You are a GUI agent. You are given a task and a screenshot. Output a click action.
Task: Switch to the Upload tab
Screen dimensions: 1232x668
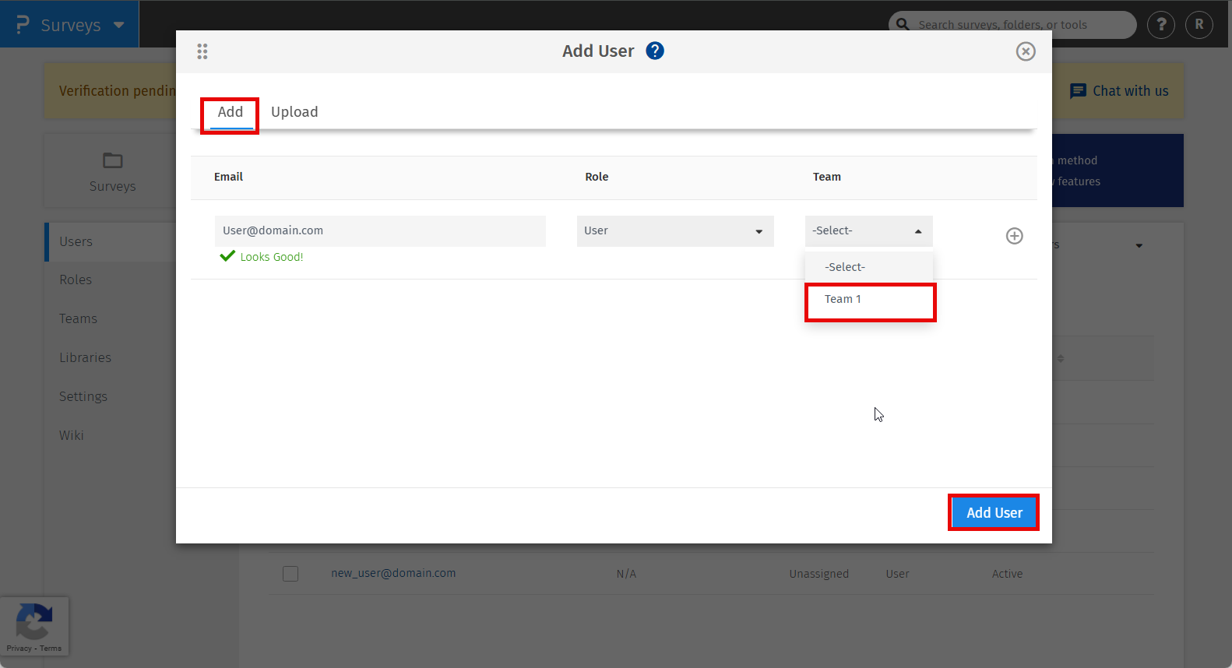click(x=294, y=112)
